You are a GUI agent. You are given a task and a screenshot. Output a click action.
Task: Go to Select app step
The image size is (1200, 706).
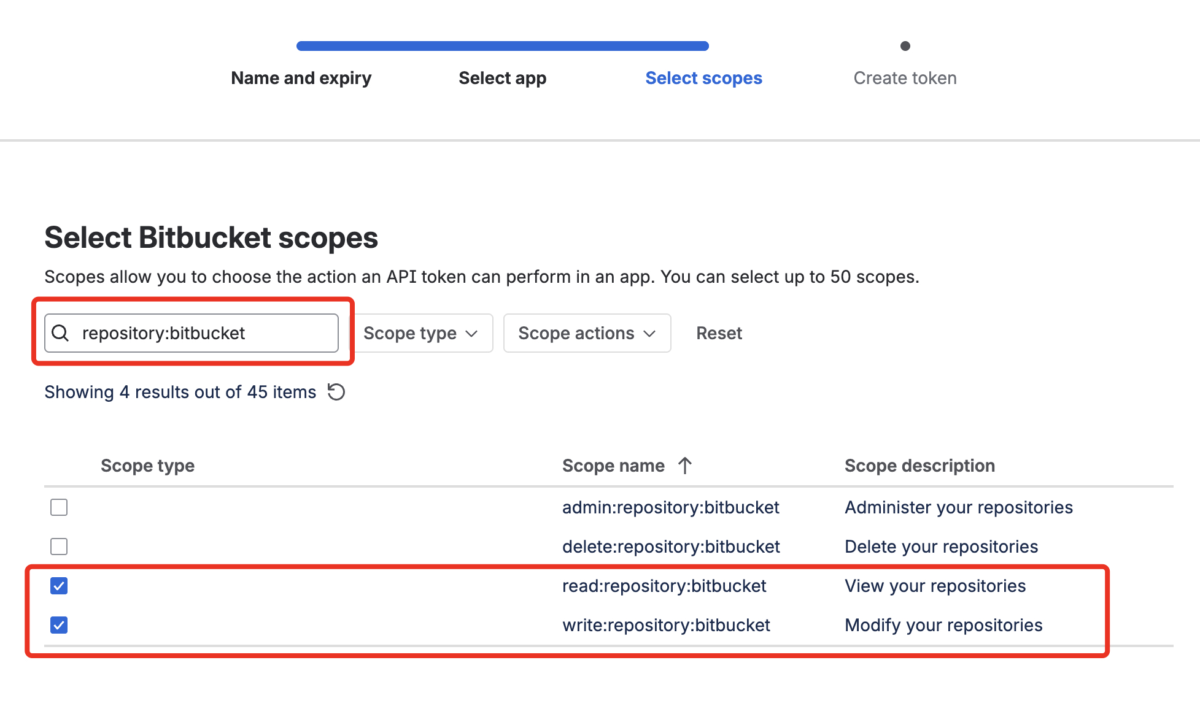503,78
